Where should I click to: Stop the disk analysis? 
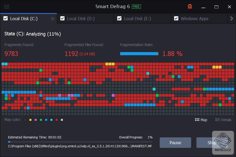coord(212,143)
